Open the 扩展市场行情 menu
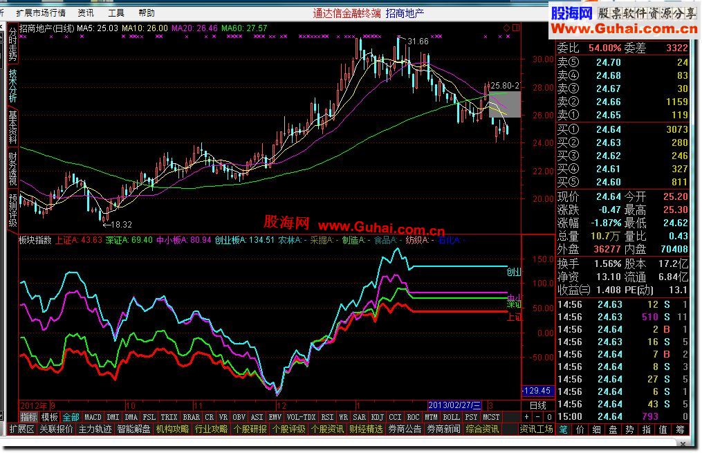Screen dimensions: 702x453 [x=41, y=13]
